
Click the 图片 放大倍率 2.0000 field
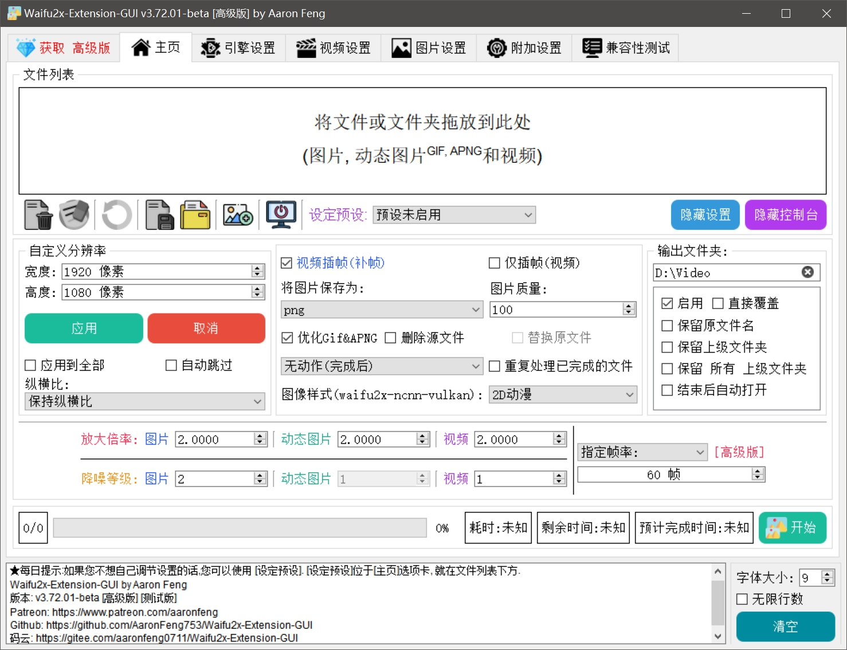click(x=221, y=439)
